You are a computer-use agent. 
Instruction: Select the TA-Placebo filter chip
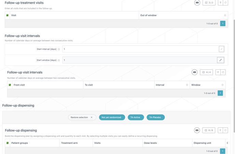tap(155, 117)
